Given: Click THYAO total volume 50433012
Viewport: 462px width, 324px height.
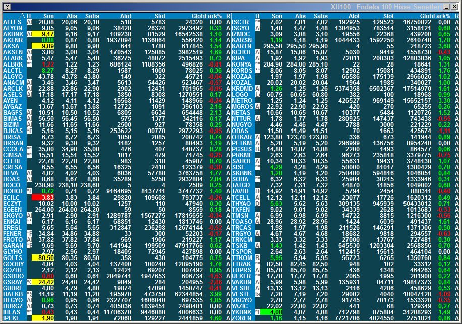Looking at the screenshot, I should pos(418,204).
